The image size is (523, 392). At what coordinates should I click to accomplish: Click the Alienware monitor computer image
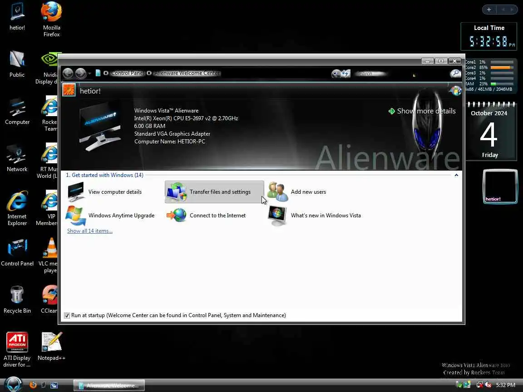pyautogui.click(x=100, y=127)
